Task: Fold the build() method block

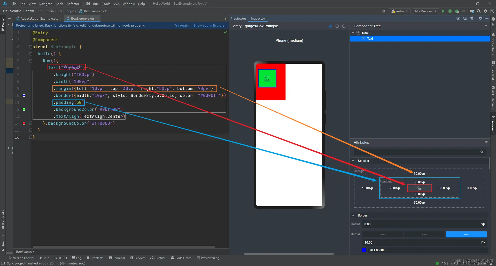Action: 31,54
